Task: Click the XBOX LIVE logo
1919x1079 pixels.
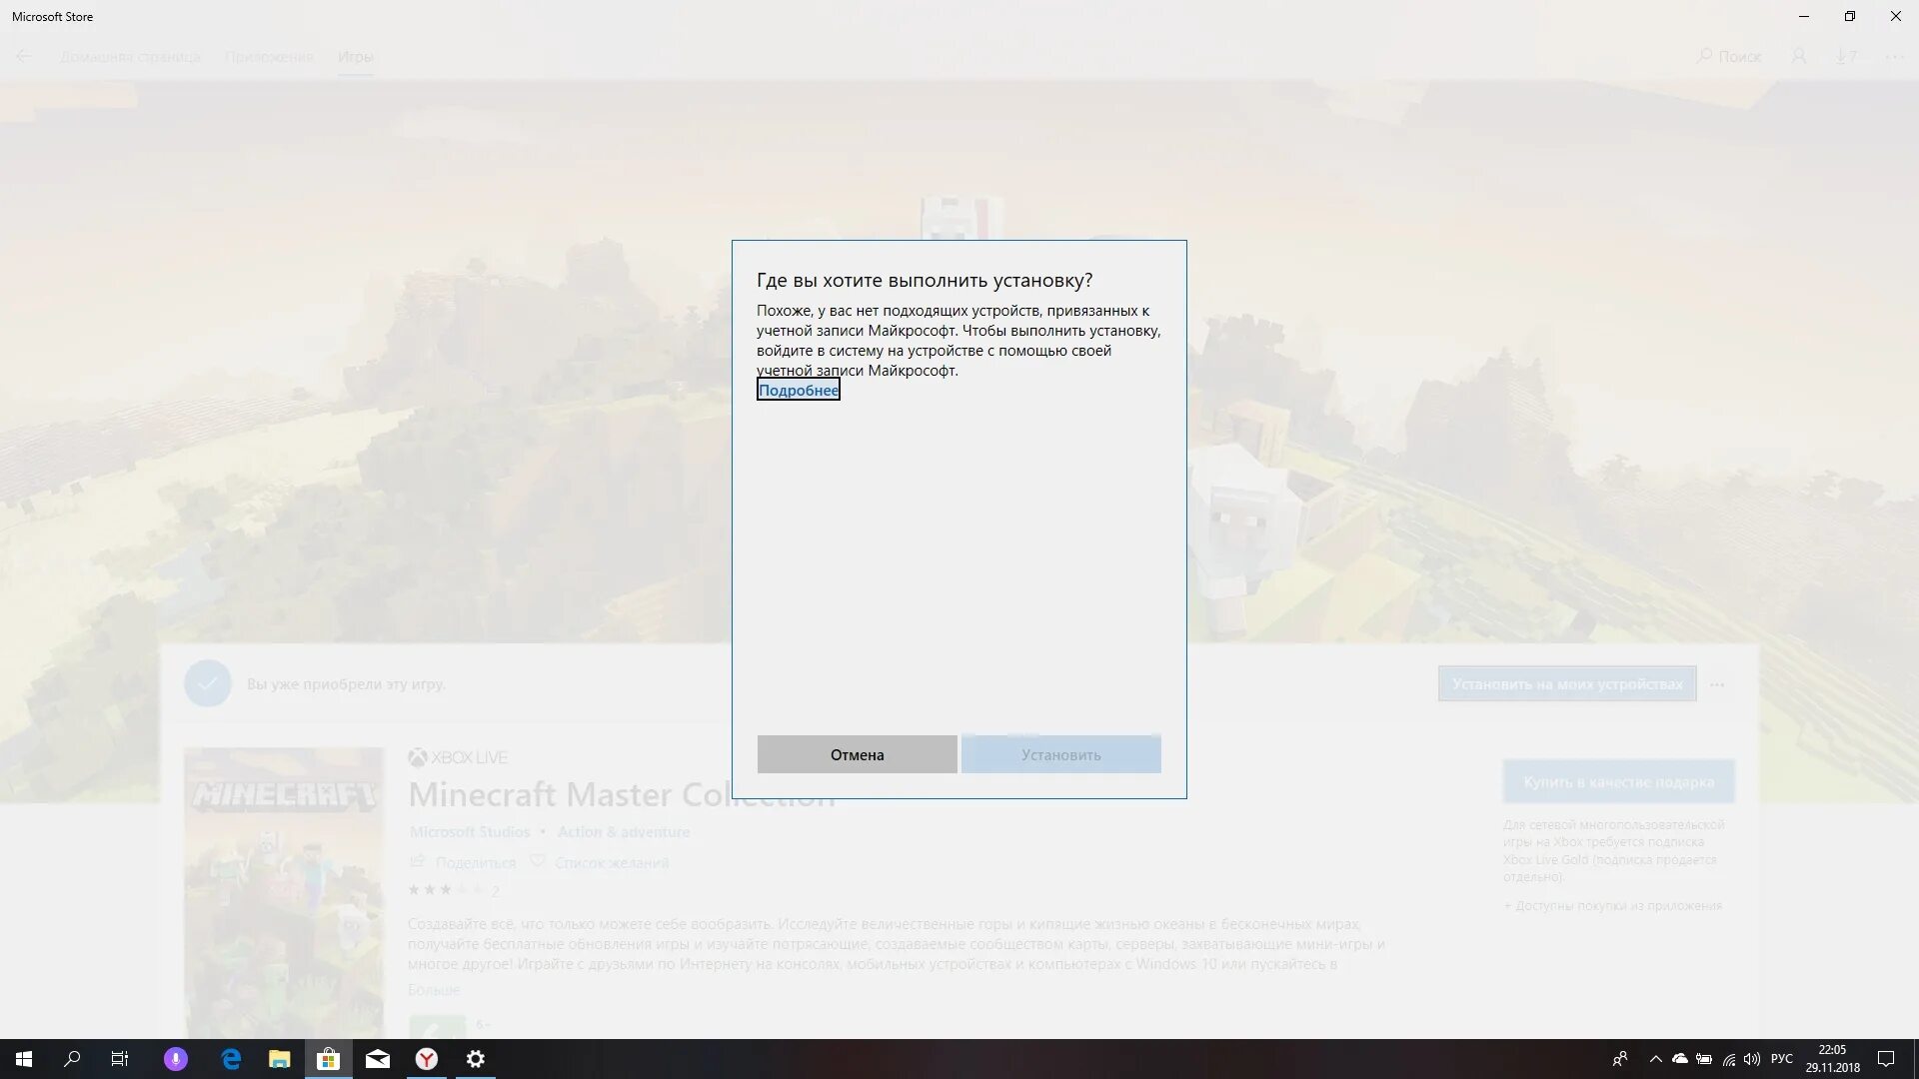Action: (458, 757)
